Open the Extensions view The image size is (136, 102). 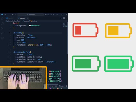tap(2, 38)
